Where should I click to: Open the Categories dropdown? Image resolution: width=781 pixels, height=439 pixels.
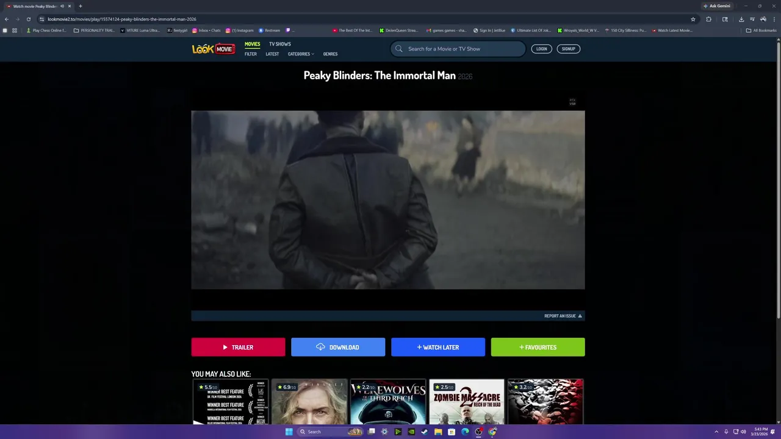pos(301,54)
